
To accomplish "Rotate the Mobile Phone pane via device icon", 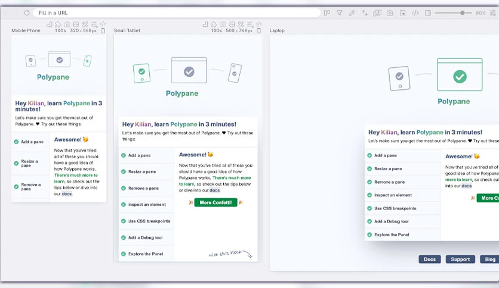I will pos(103,30).
